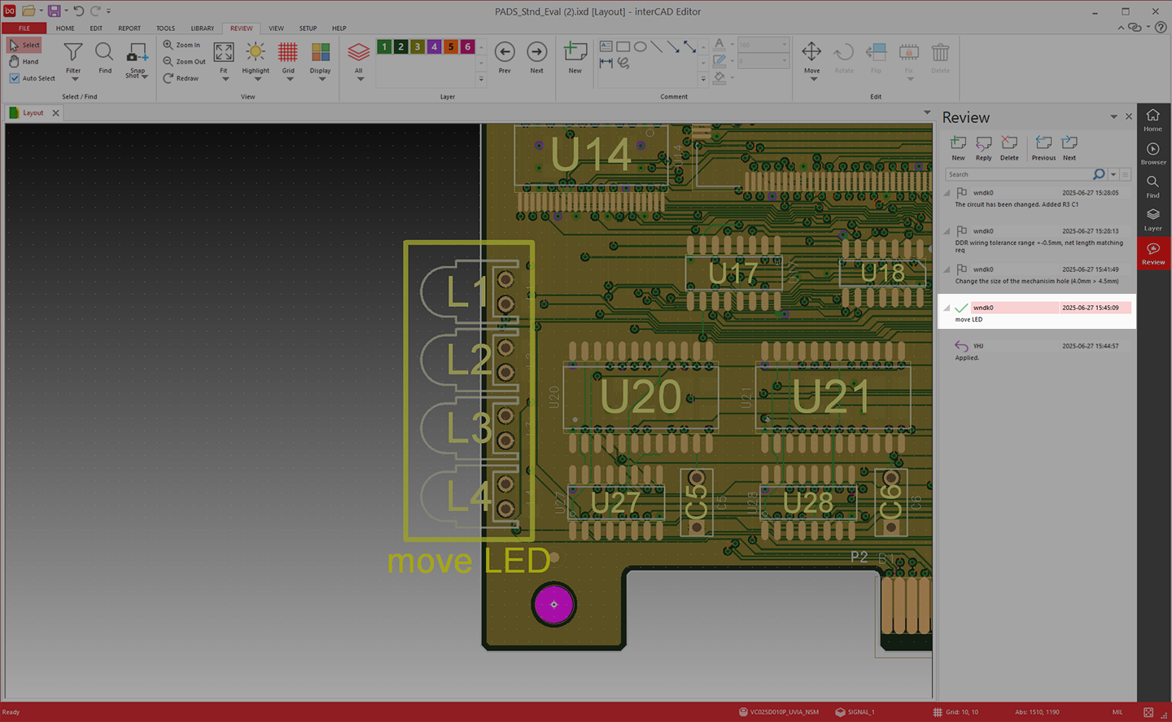
Task: Open Layer panel in the right sidebar
Action: [x=1153, y=220]
